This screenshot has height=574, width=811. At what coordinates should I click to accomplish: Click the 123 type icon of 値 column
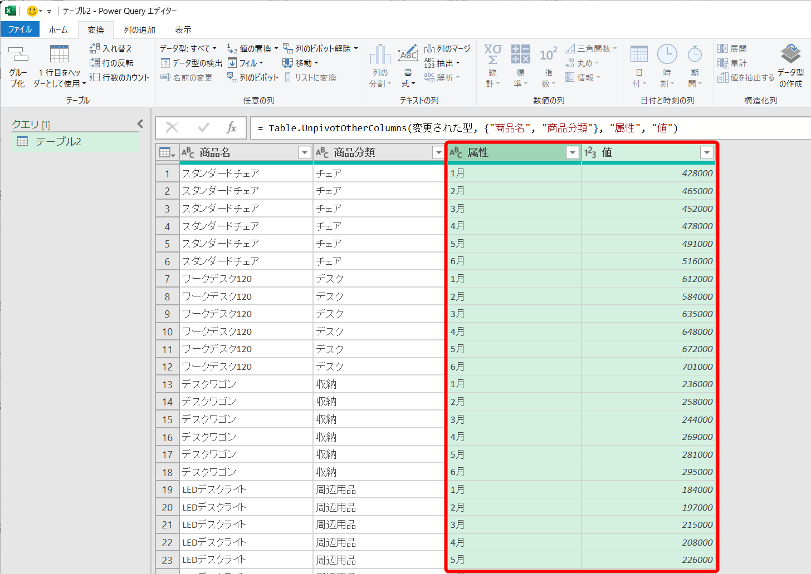[x=590, y=152]
